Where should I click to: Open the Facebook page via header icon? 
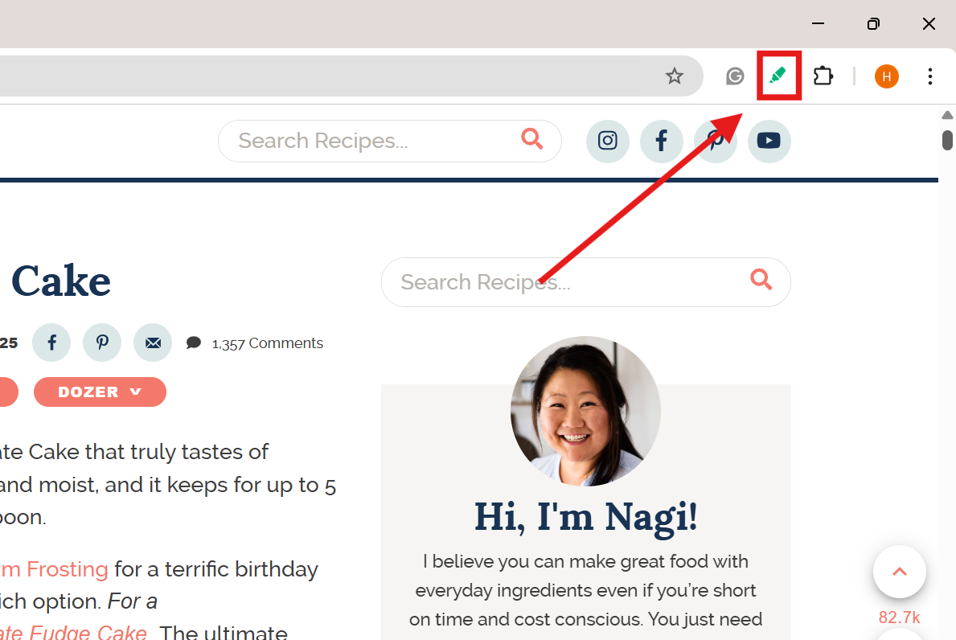661,141
